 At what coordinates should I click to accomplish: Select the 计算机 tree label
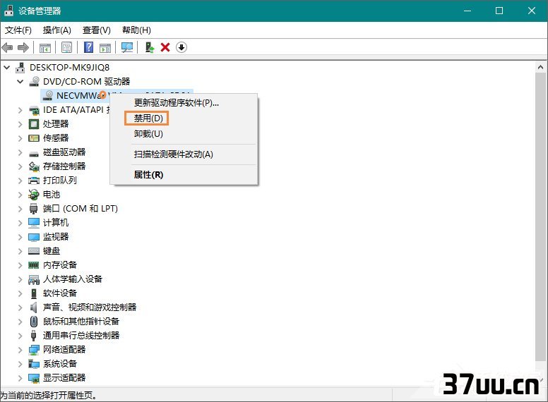(x=56, y=223)
